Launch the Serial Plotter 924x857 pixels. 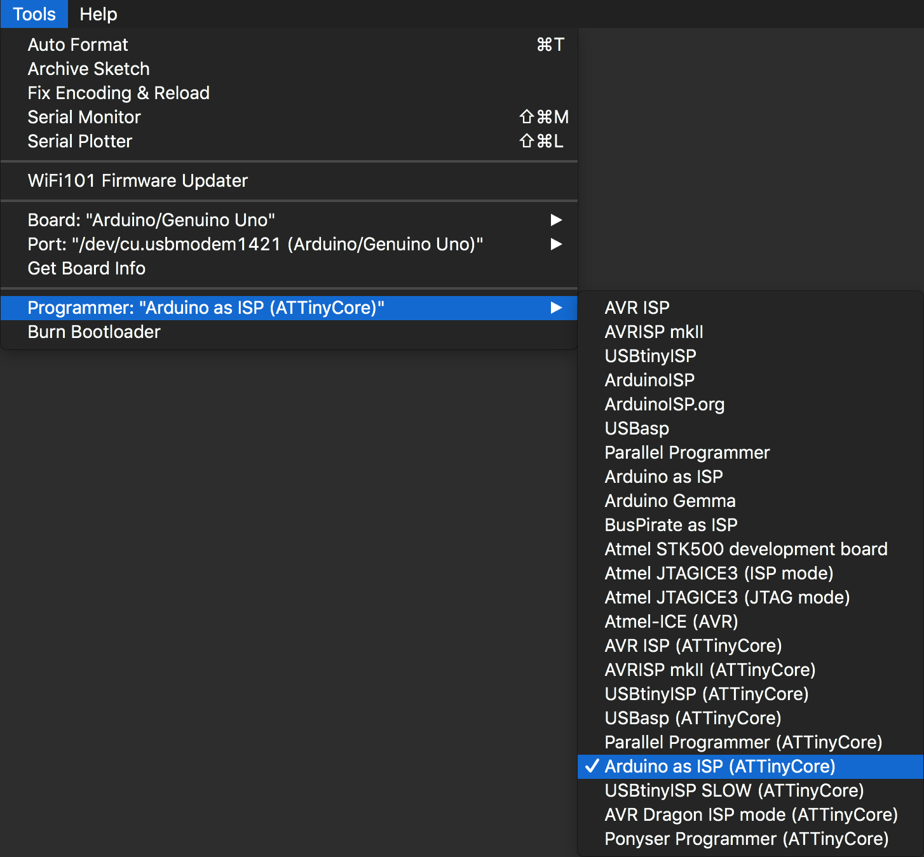tap(80, 141)
